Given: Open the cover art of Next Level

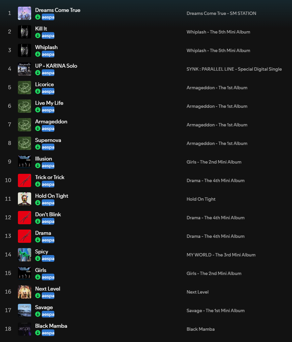Looking at the screenshot, I should point(25,292).
